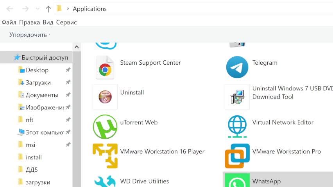Unpin Изображения using its pin icon
333x187 pixels.
[68, 107]
